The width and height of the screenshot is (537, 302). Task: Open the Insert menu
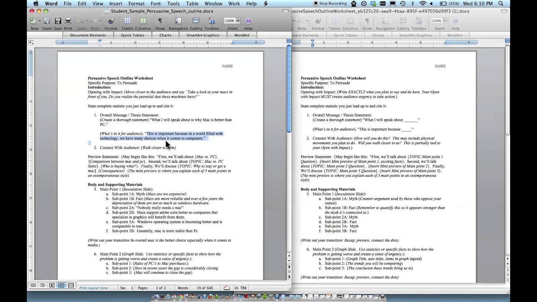coord(116,4)
